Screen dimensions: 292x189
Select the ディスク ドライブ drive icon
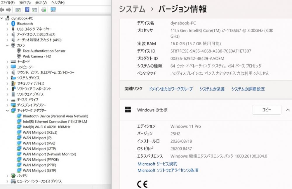[x=13, y=100]
